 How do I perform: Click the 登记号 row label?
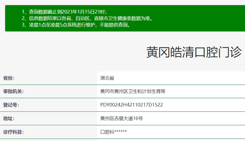(x=11, y=105)
